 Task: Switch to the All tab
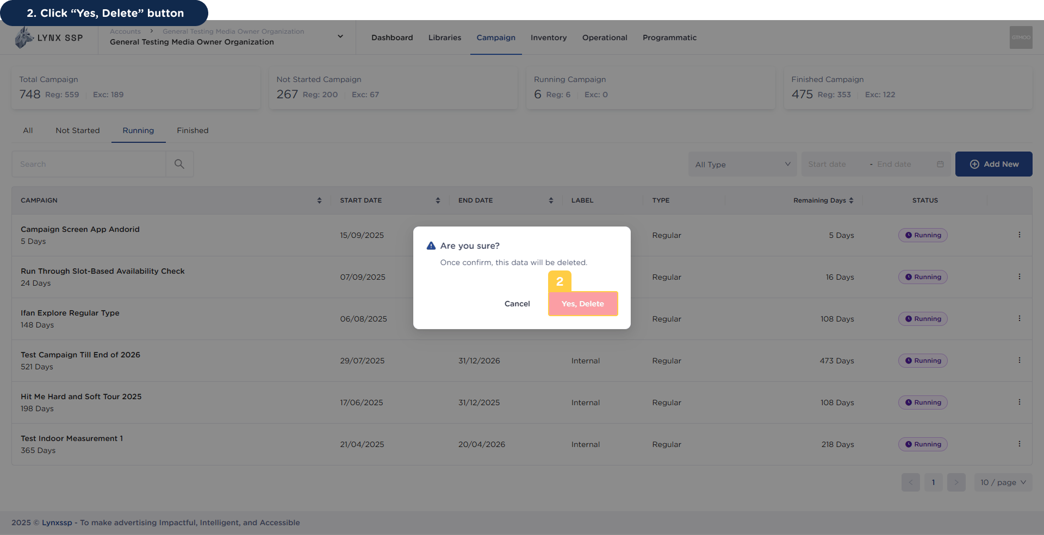[28, 130]
